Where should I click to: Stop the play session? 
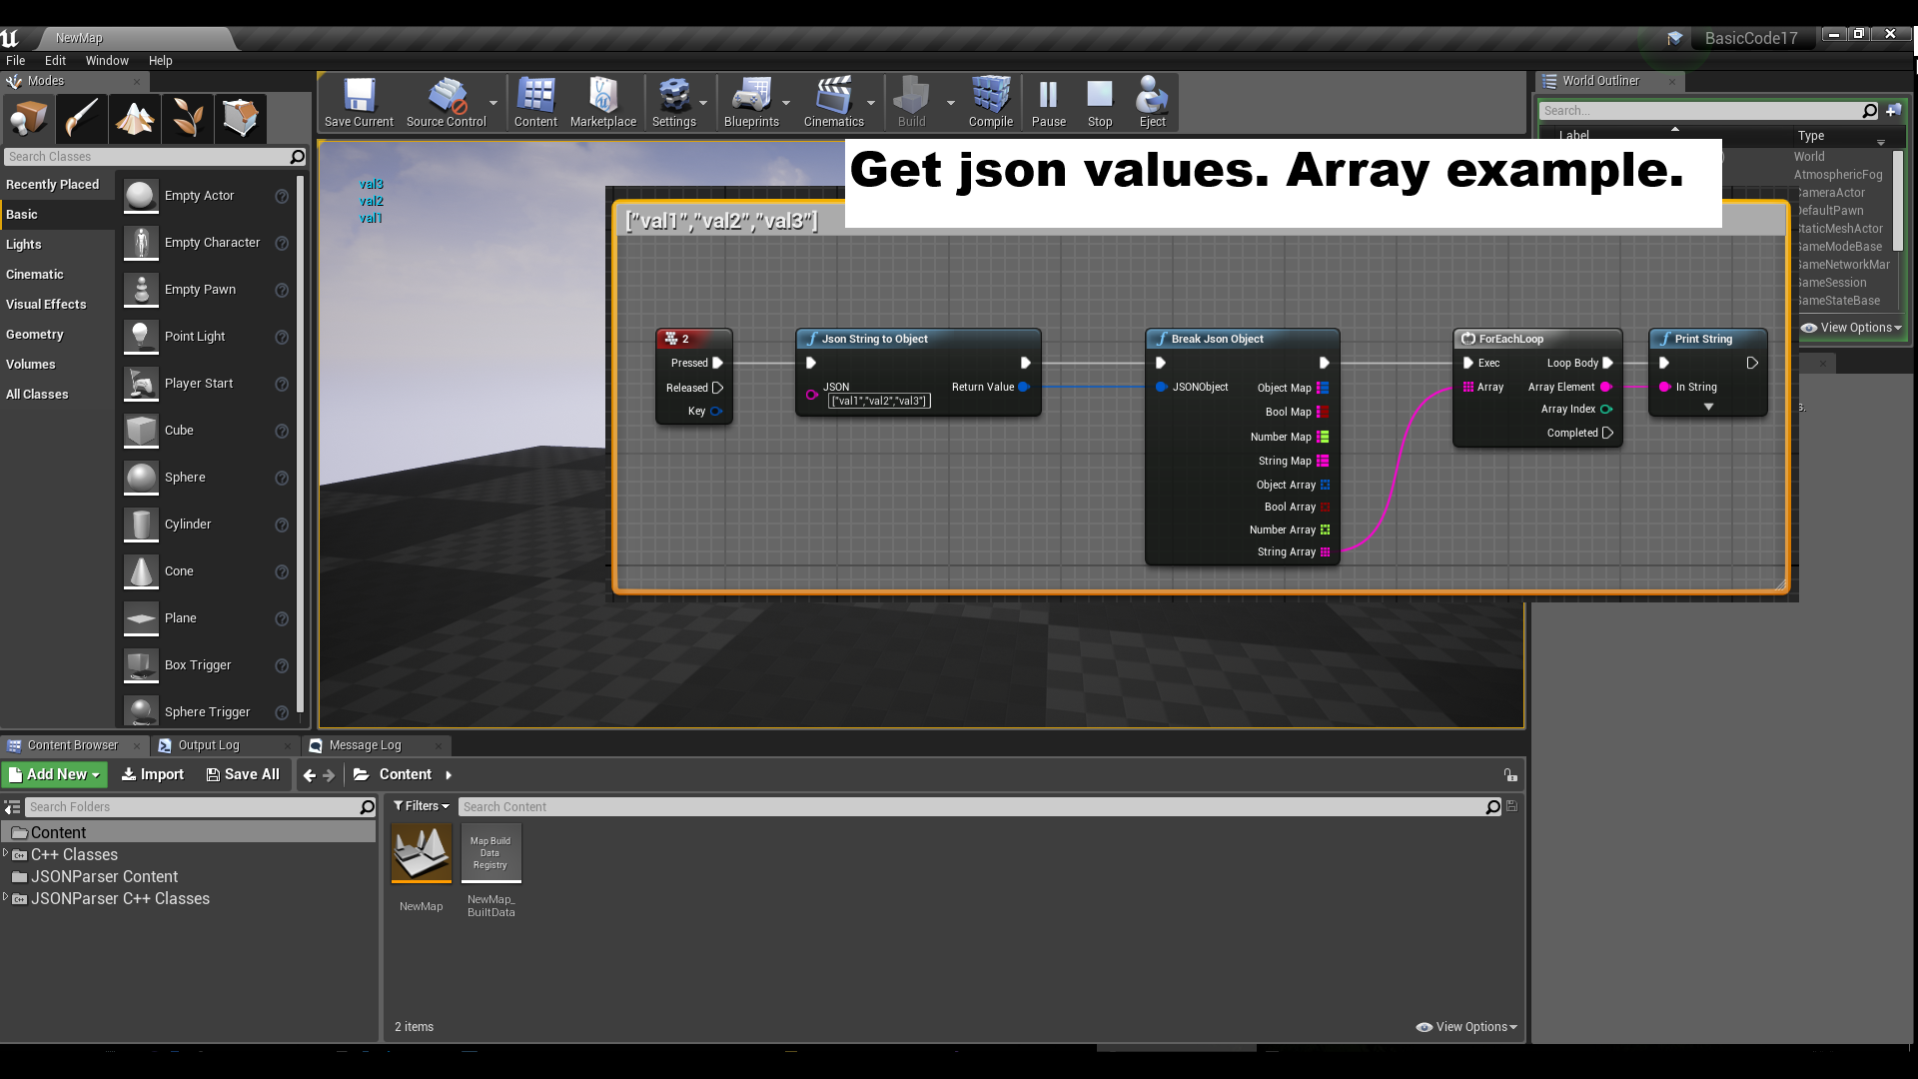[1100, 102]
